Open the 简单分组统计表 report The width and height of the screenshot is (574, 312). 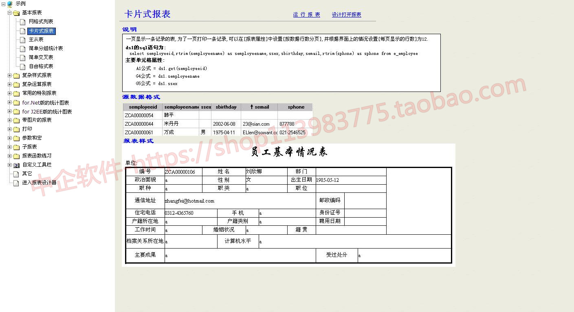click(46, 48)
